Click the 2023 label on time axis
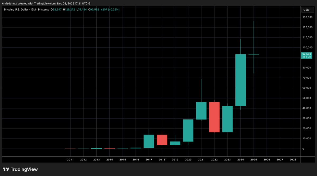This screenshot has width=317, height=176. pyautogui.click(x=227, y=159)
